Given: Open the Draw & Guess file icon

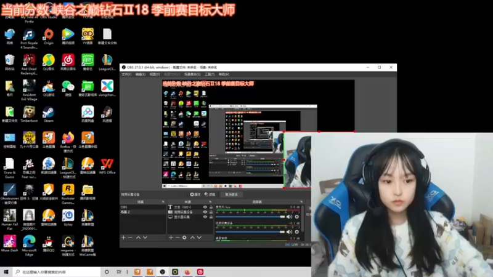Looking at the screenshot, I should point(9,168).
